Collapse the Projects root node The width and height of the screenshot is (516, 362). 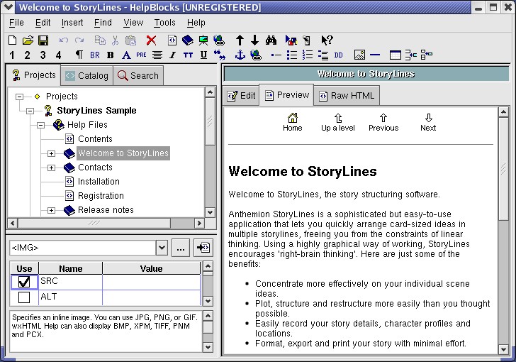20,97
